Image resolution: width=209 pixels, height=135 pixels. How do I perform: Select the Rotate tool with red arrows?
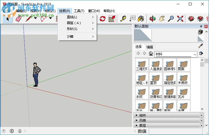(x=103, y=19)
